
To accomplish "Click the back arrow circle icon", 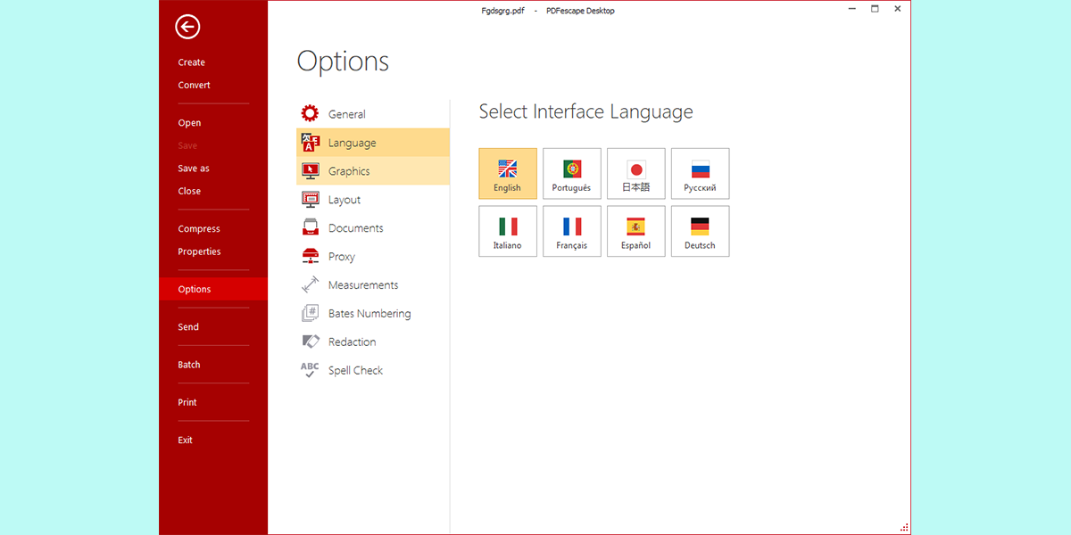I will point(187,28).
